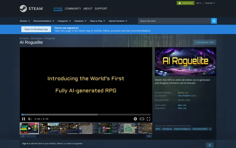
Task: Click the Artificial Intelligence tag
Action: [x=182, y=129]
